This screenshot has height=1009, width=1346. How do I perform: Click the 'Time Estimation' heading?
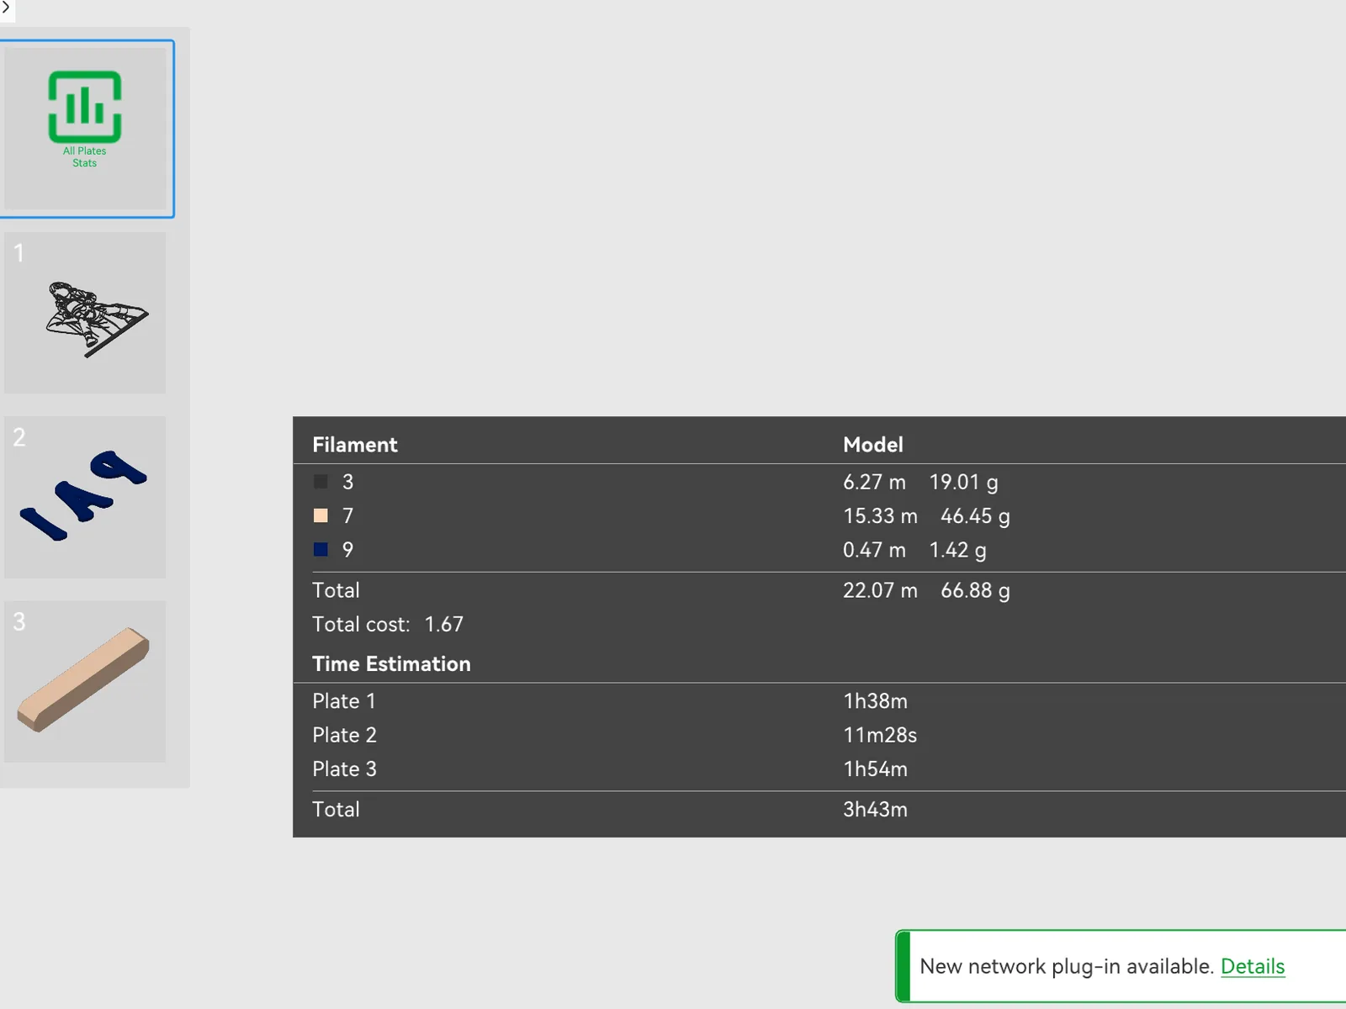[x=391, y=663]
